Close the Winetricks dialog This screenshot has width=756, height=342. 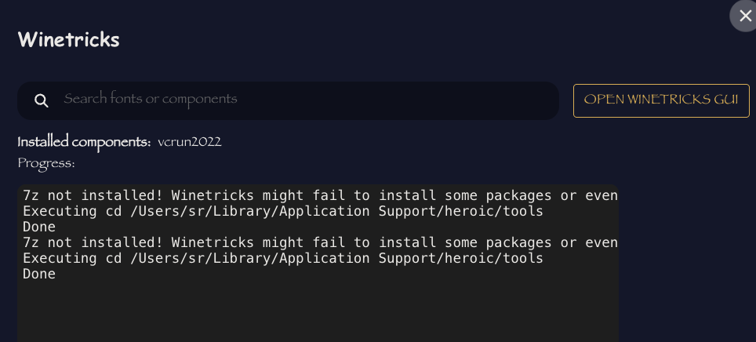(744, 16)
